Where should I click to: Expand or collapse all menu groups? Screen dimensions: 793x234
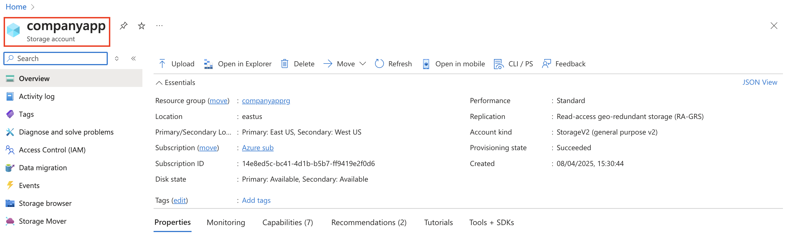click(x=117, y=58)
